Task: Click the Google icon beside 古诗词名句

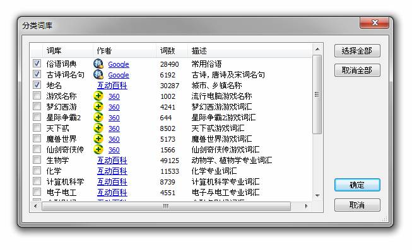Action: tap(98, 74)
